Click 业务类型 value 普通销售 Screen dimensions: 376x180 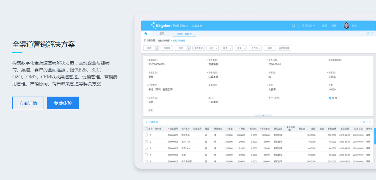[x=213, y=64]
